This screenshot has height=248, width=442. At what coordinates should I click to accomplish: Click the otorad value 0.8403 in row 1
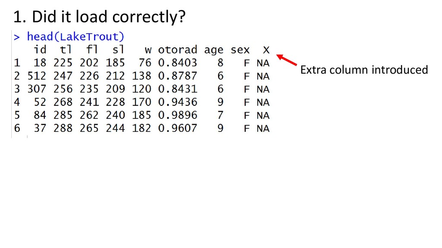coord(177,63)
